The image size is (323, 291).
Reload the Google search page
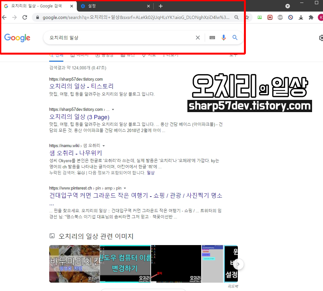(x=25, y=17)
